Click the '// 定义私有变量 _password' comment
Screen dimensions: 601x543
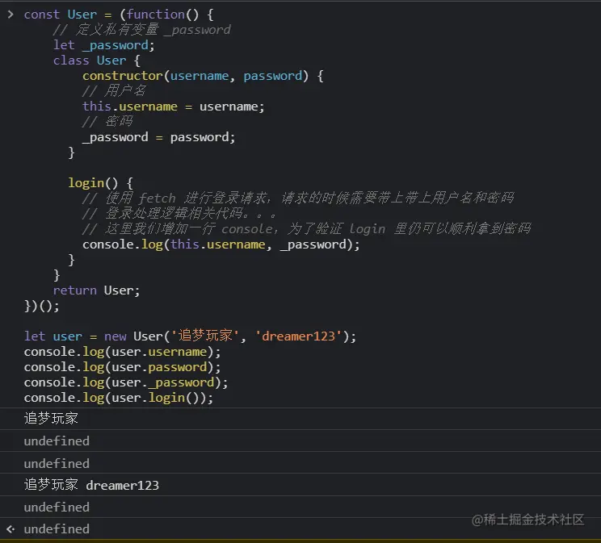(142, 30)
